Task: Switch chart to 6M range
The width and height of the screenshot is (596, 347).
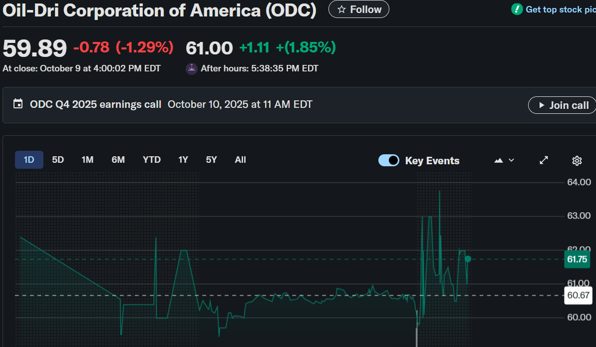Action: 118,160
